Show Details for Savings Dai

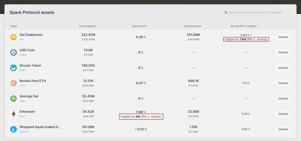(283, 98)
